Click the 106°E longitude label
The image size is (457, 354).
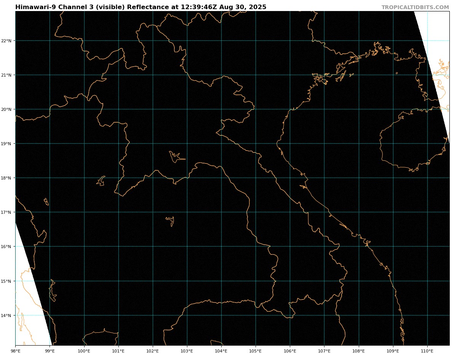point(290,351)
